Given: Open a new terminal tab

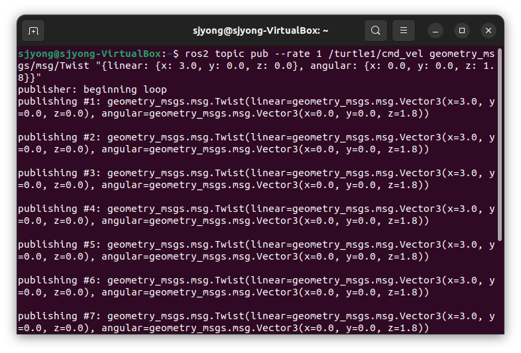Looking at the screenshot, I should 33,31.
